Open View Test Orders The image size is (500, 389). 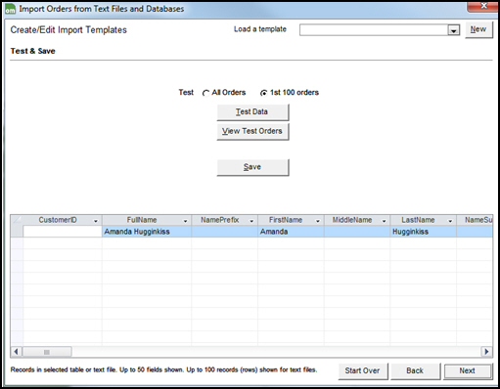pyautogui.click(x=252, y=131)
